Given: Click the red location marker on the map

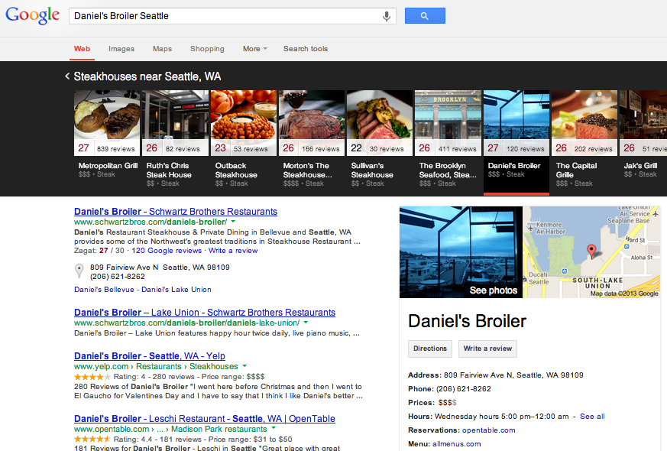Looking at the screenshot, I should click(591, 251).
